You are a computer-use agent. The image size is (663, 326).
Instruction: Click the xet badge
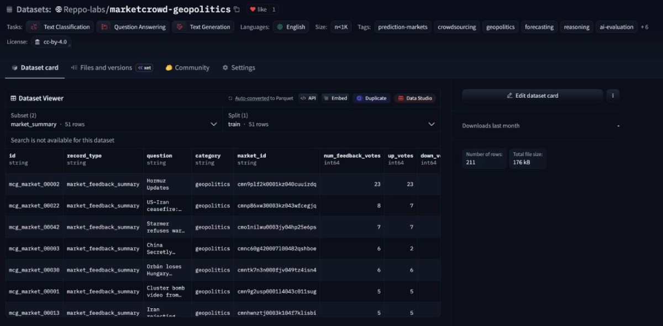coord(145,67)
